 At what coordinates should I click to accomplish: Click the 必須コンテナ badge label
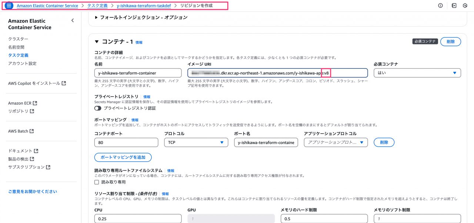coord(425,42)
